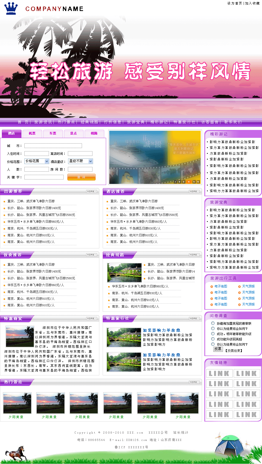
Task: Switch slideshow to slide number 1
Action: [x=175, y=182]
